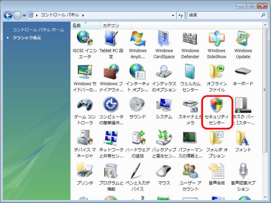Click the クラシック表示 link
This screenshot has width=271, height=203.
(x=27, y=38)
